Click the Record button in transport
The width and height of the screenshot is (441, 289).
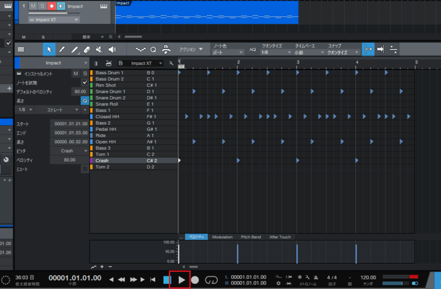(195, 280)
